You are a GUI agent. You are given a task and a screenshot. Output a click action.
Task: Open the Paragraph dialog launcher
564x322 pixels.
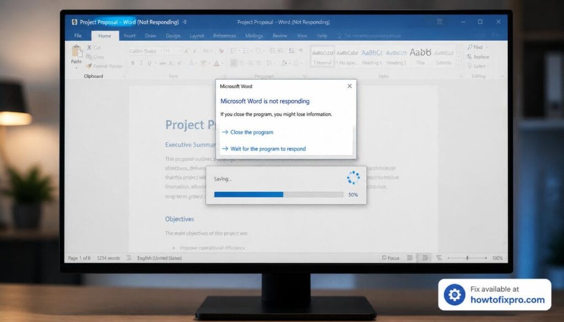pos(304,76)
